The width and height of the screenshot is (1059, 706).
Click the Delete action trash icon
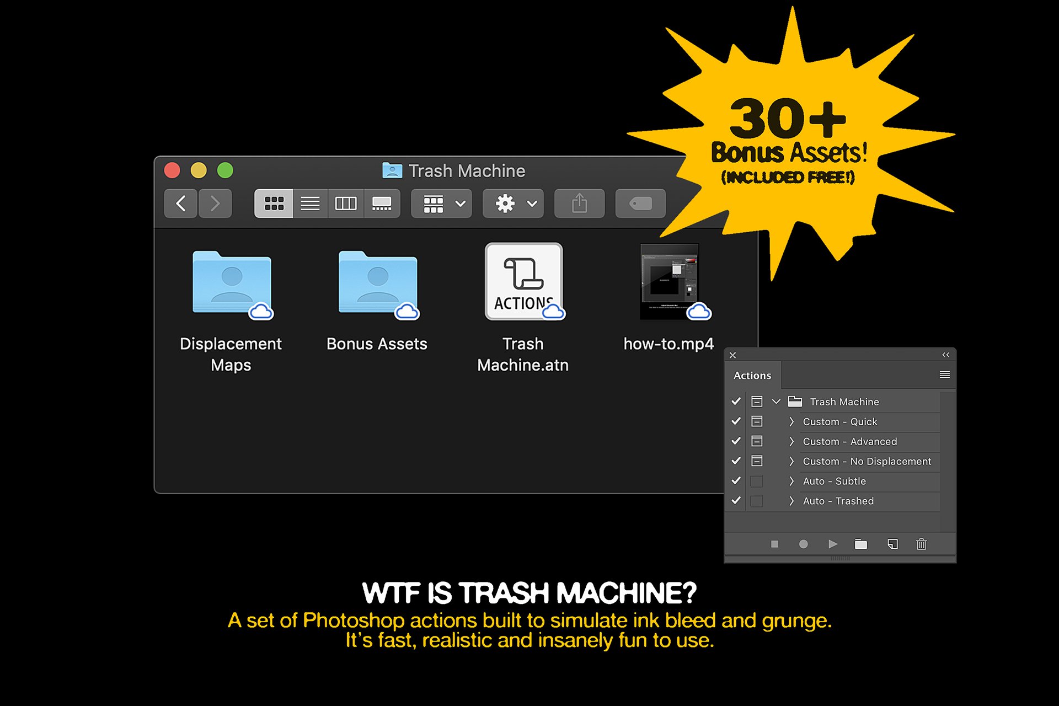921,542
